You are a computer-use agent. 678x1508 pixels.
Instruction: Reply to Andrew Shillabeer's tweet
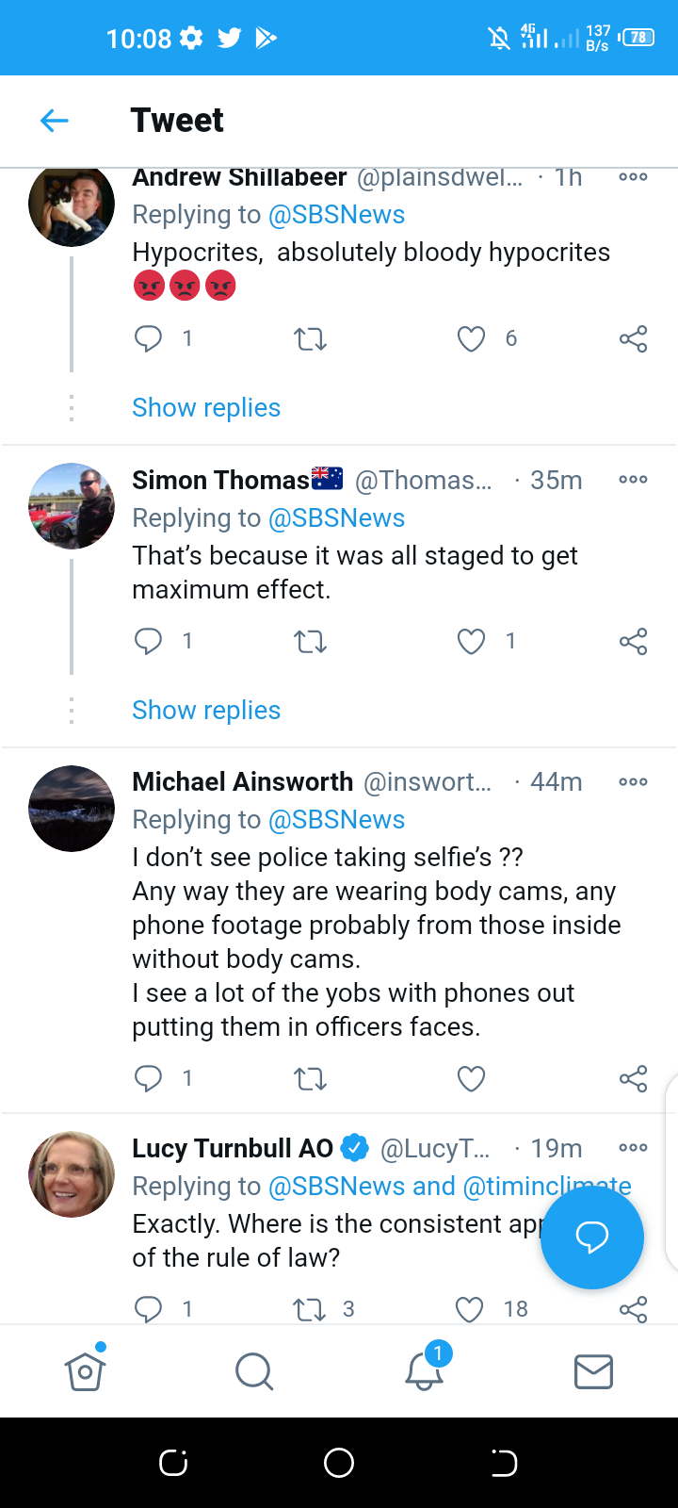pos(149,338)
